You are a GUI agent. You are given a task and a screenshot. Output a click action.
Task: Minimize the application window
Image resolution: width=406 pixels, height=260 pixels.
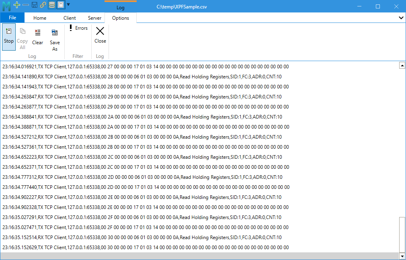359,6
